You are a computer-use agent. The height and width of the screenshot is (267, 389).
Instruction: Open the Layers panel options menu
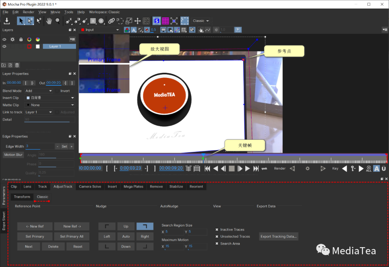tap(72, 39)
